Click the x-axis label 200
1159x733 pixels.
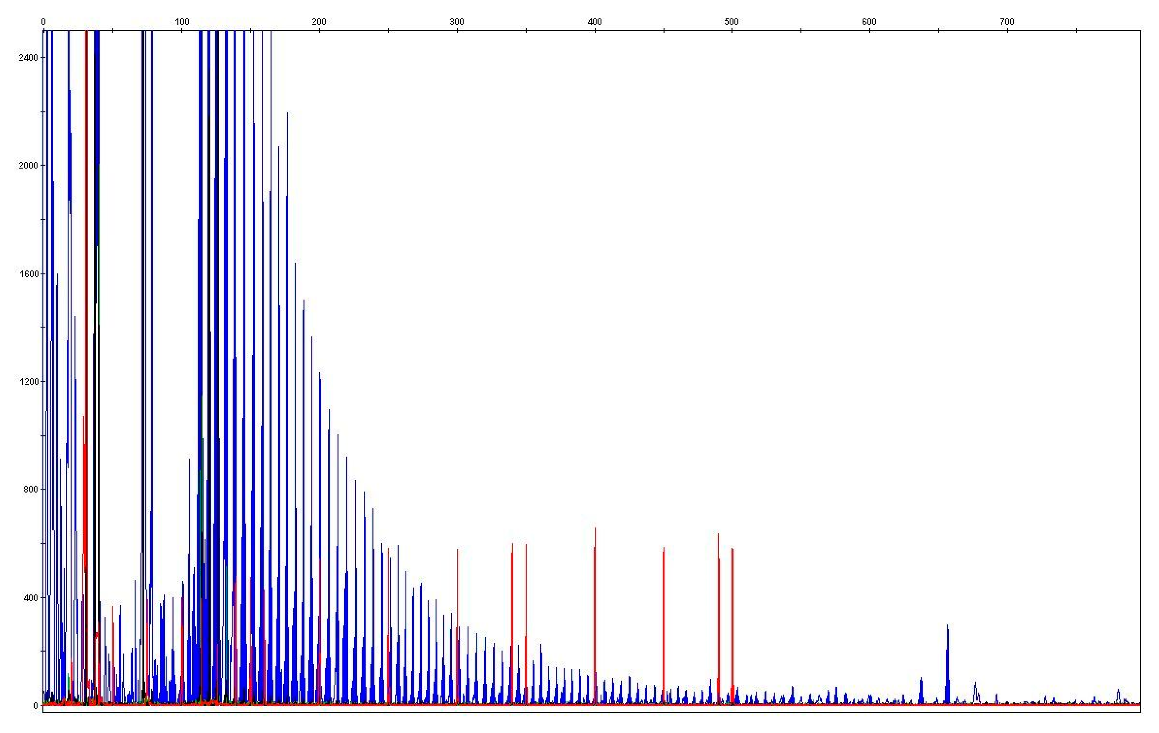pyautogui.click(x=319, y=22)
